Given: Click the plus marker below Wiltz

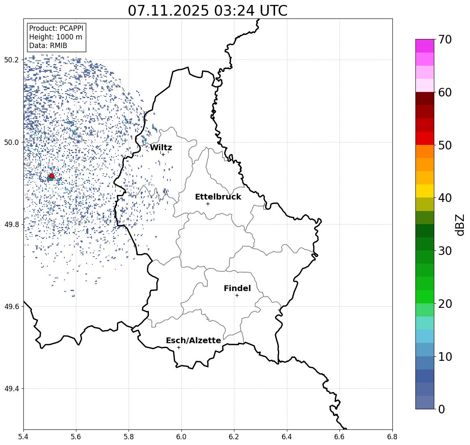Looking at the screenshot, I should tap(163, 154).
